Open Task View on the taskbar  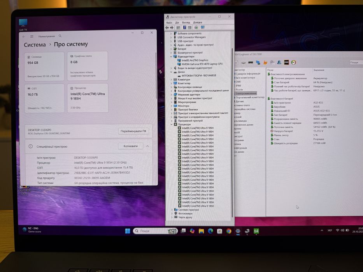[183, 230]
